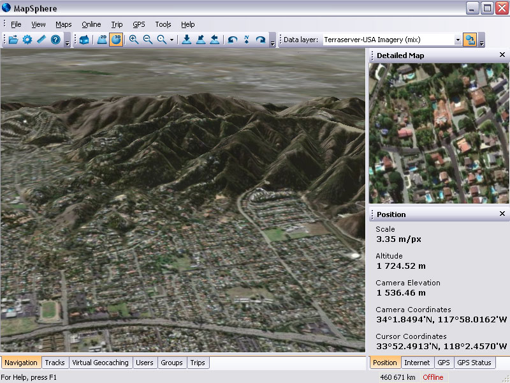Click the Detailed Map aerial thumbnail
The width and height of the screenshot is (510, 383).
(x=439, y=133)
